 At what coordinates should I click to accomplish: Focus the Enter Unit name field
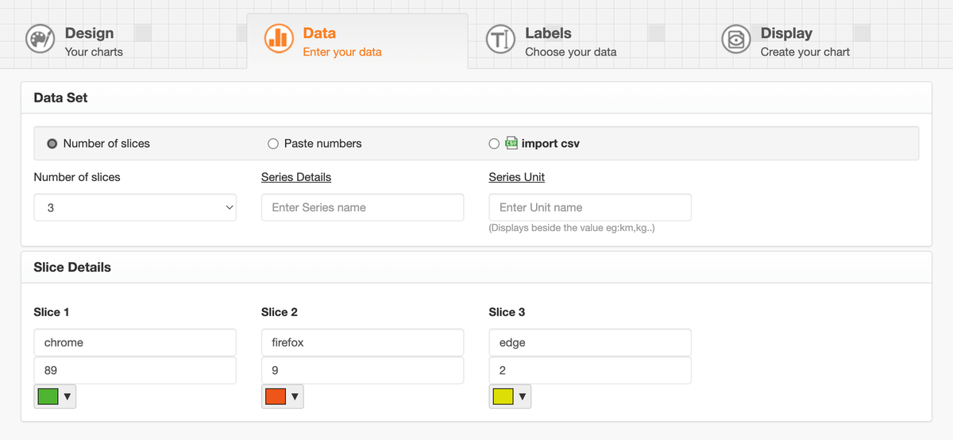tap(589, 207)
